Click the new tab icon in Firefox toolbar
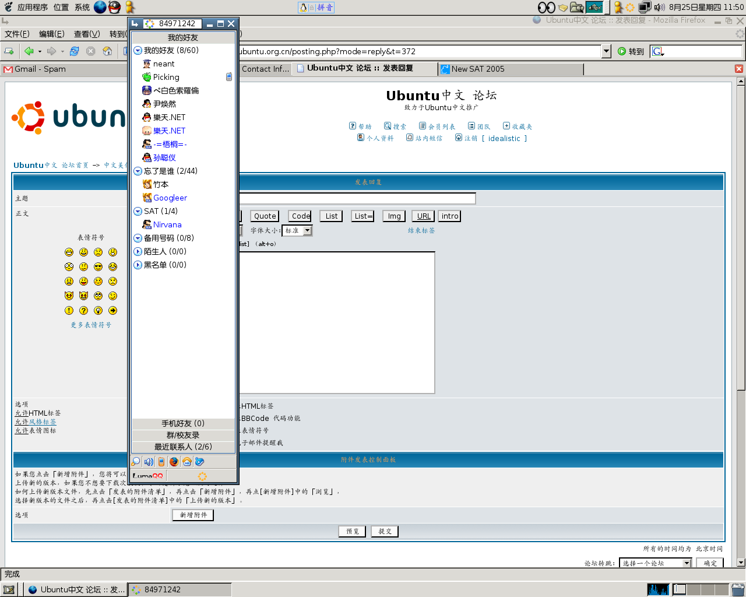The height and width of the screenshot is (597, 746). pyautogui.click(x=9, y=51)
